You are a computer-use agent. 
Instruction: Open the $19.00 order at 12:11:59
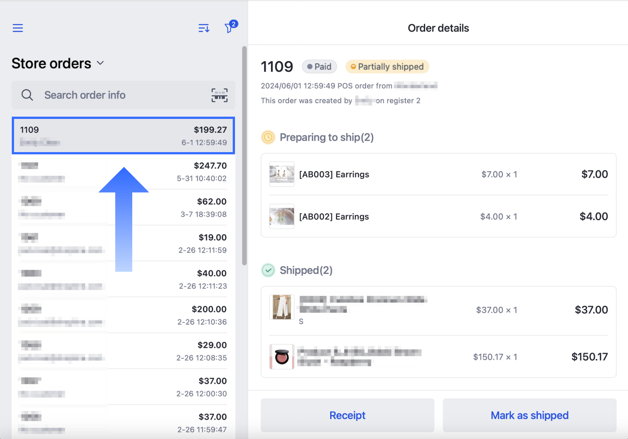point(123,243)
